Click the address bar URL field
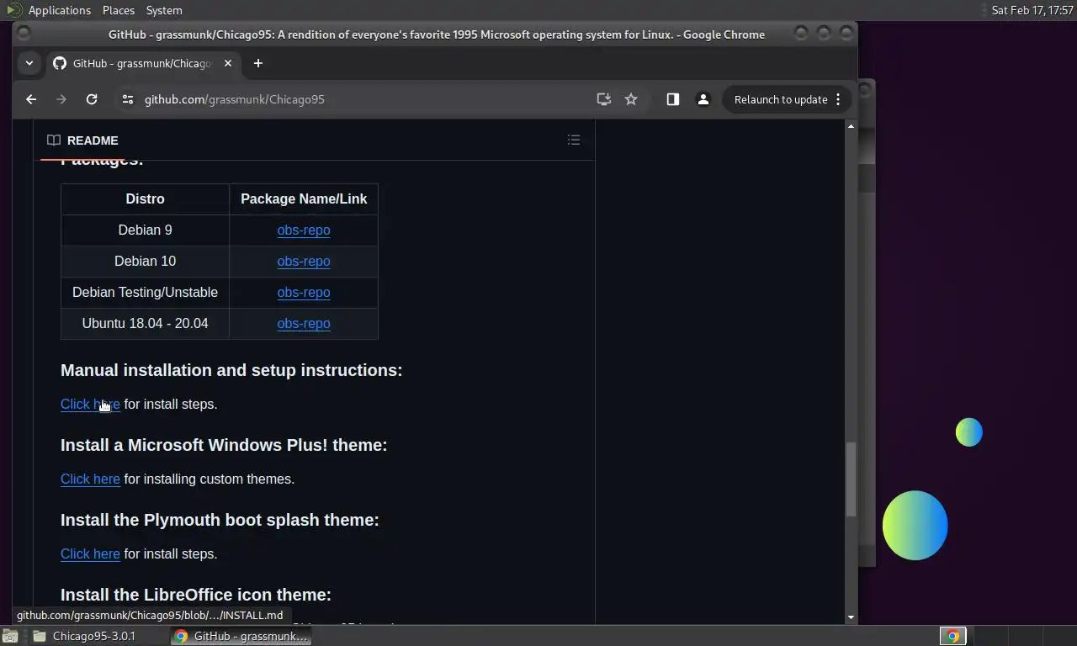The width and height of the screenshot is (1077, 646). point(362,99)
